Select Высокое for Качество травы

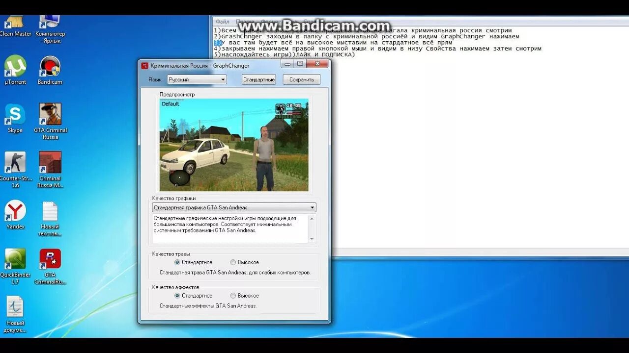(244, 262)
